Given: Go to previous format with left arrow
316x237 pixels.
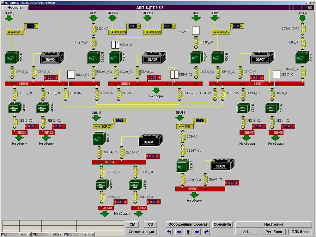Looking at the screenshot, I should [x=179, y=232].
